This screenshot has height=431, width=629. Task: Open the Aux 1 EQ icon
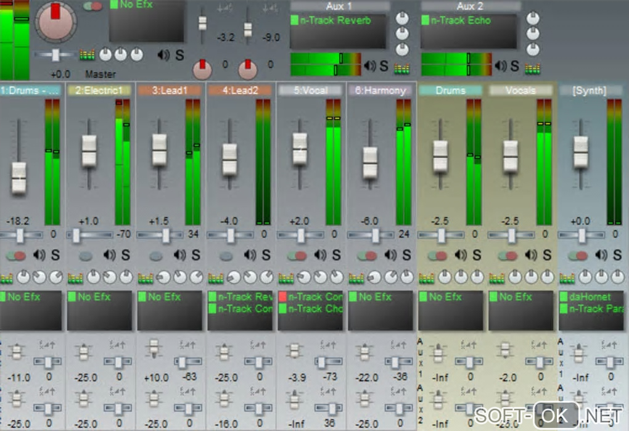click(401, 69)
